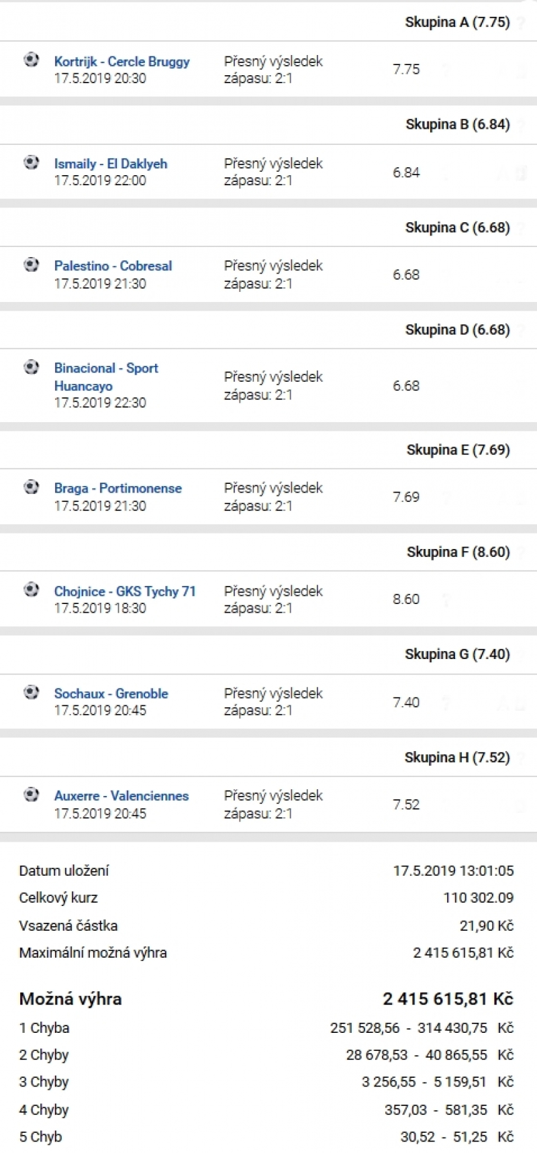This screenshot has height=1153, width=537.
Task: Click the soccer ball icon beside Binacional match
Action: point(32,366)
